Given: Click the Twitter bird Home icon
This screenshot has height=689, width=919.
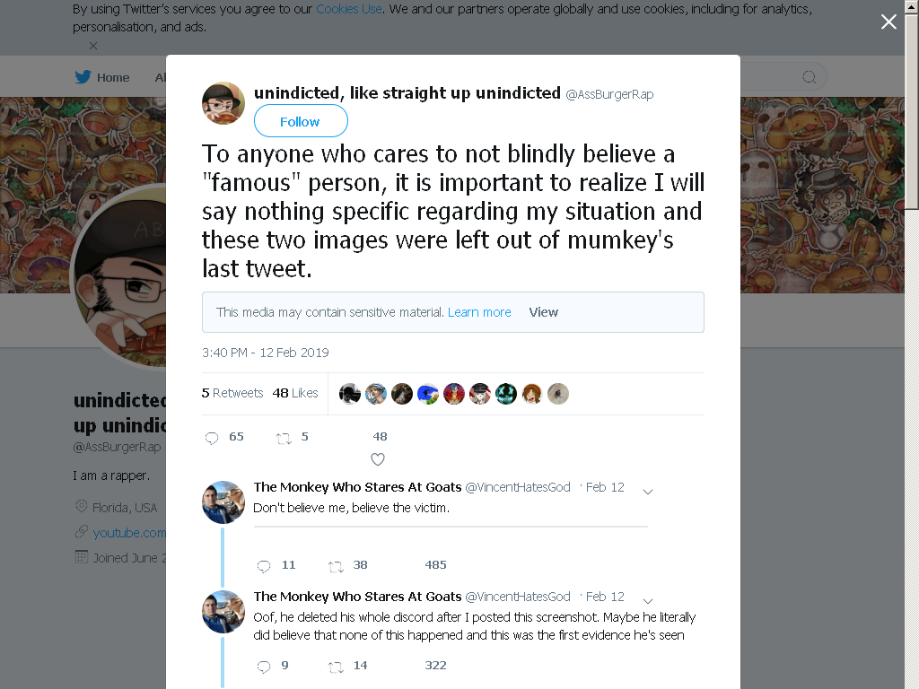Looking at the screenshot, I should (x=83, y=77).
